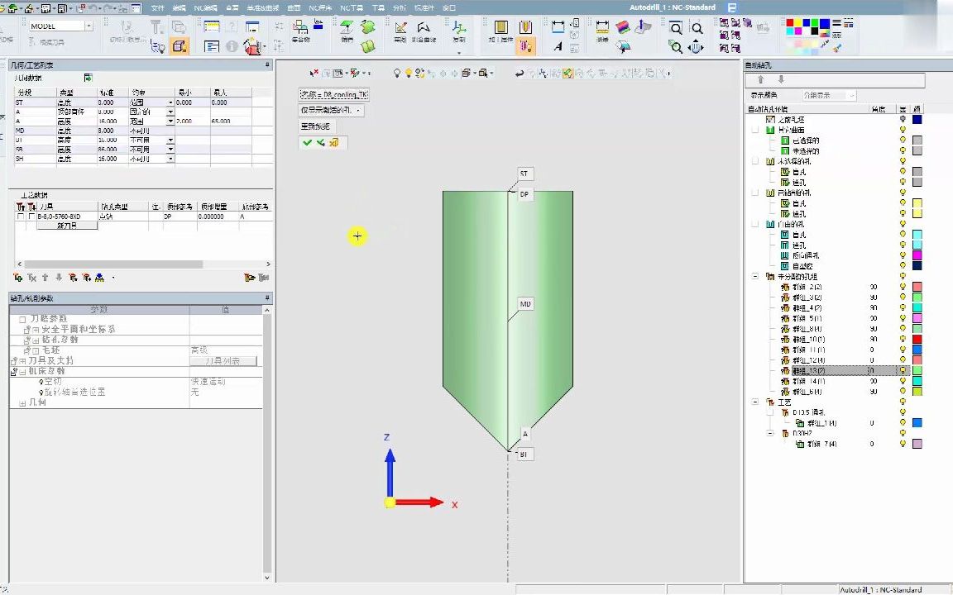
Task: Click the move up arrow in hole panel
Action: point(760,80)
